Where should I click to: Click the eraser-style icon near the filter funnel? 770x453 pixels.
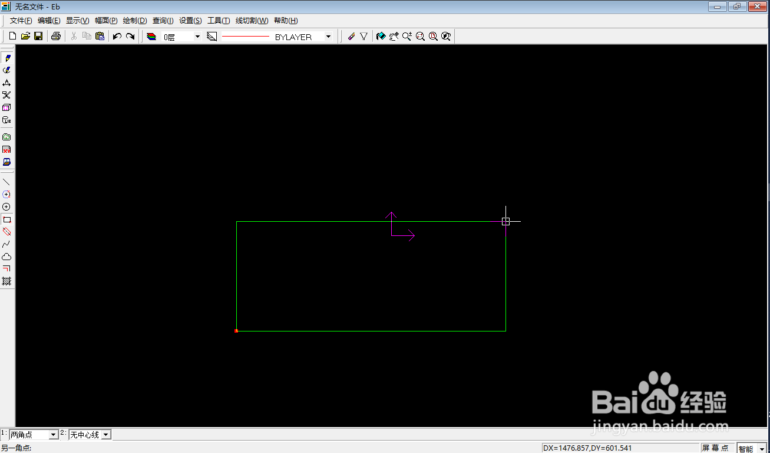pyautogui.click(x=351, y=37)
